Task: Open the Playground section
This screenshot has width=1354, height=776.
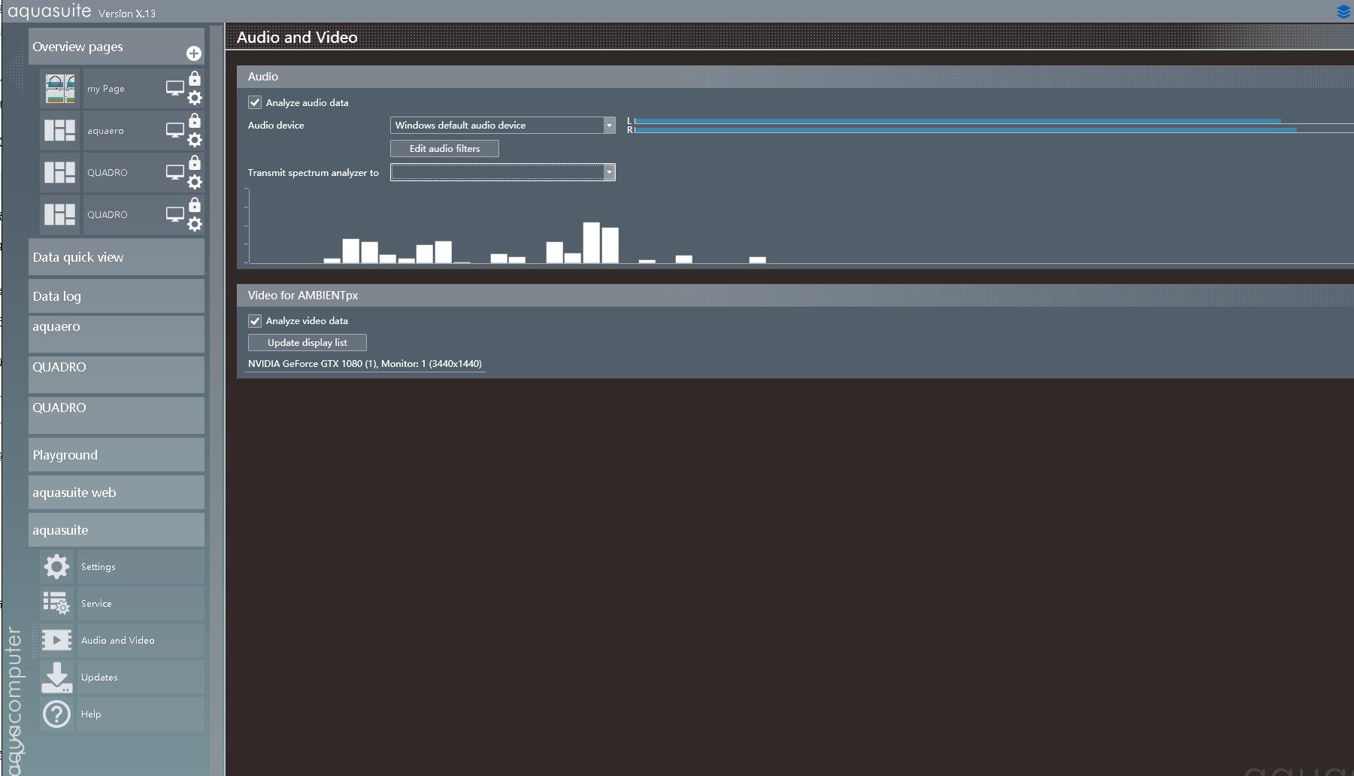Action: pos(116,455)
